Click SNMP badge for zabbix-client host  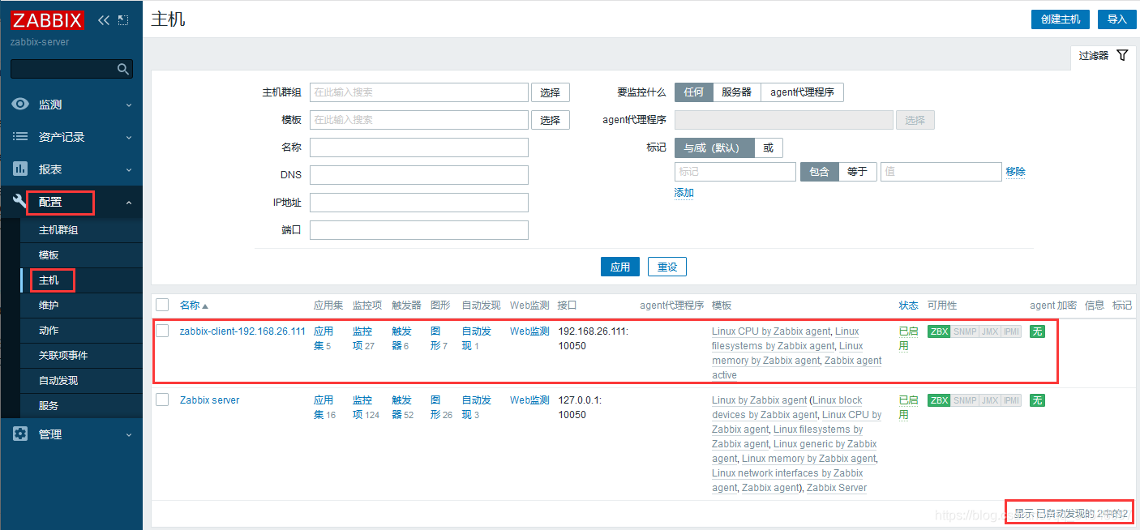click(965, 331)
